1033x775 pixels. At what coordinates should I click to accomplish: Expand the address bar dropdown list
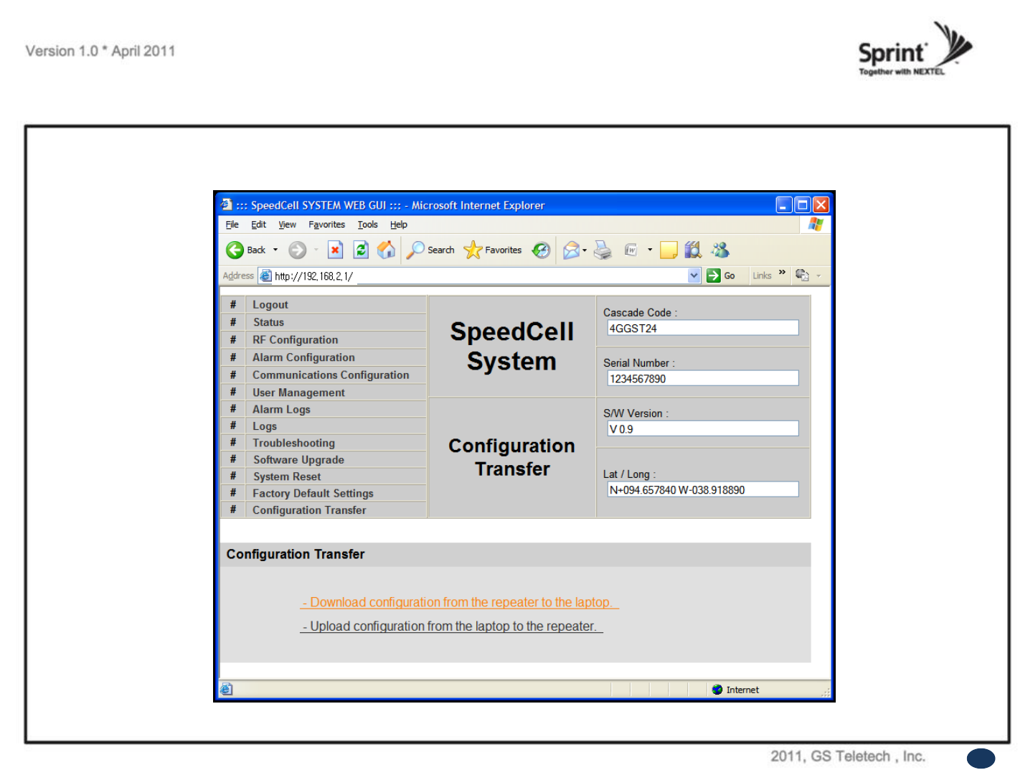[694, 276]
